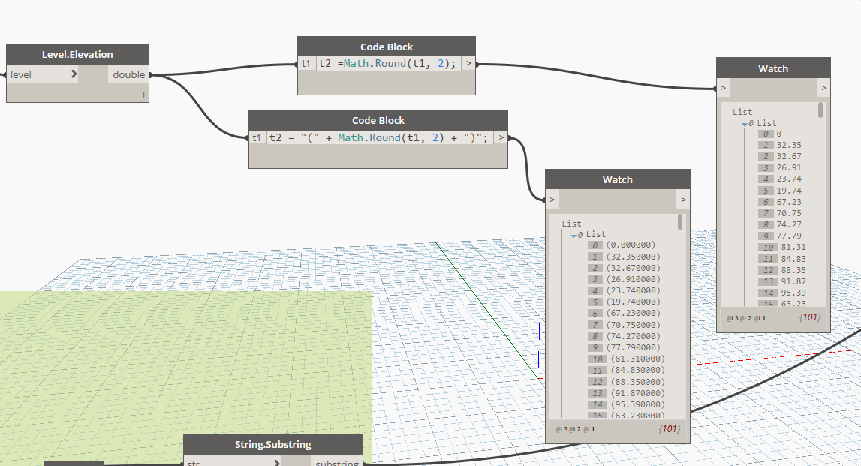
Task: Select (88.350000) in the middle Watch list
Action: [637, 382]
